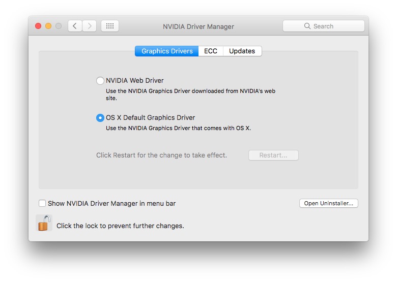Show all preferences grid icon
397x282 pixels.
110,26
